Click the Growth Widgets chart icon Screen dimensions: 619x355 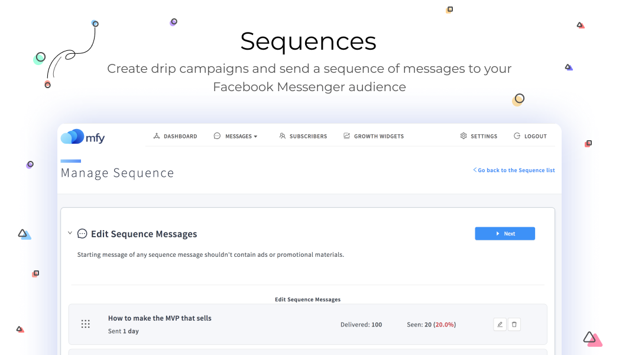pos(346,136)
